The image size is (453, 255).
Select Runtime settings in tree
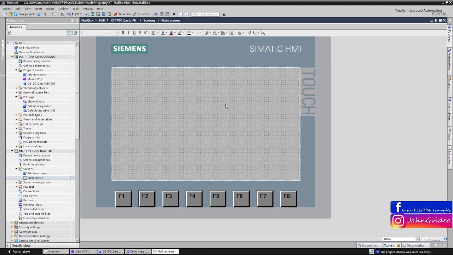pyautogui.click(x=34, y=164)
